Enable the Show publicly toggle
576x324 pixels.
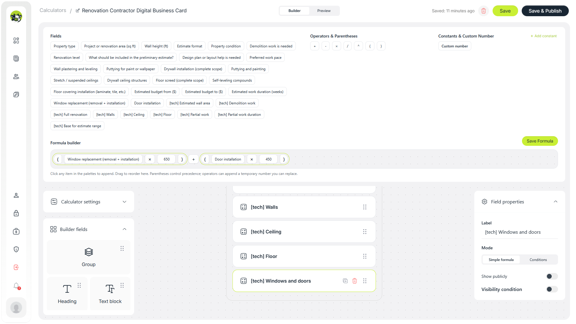[x=552, y=276]
